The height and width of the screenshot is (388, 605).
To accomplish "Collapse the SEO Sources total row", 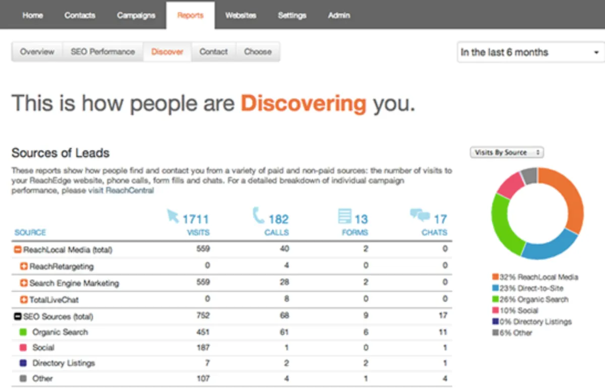I will 18,317.
